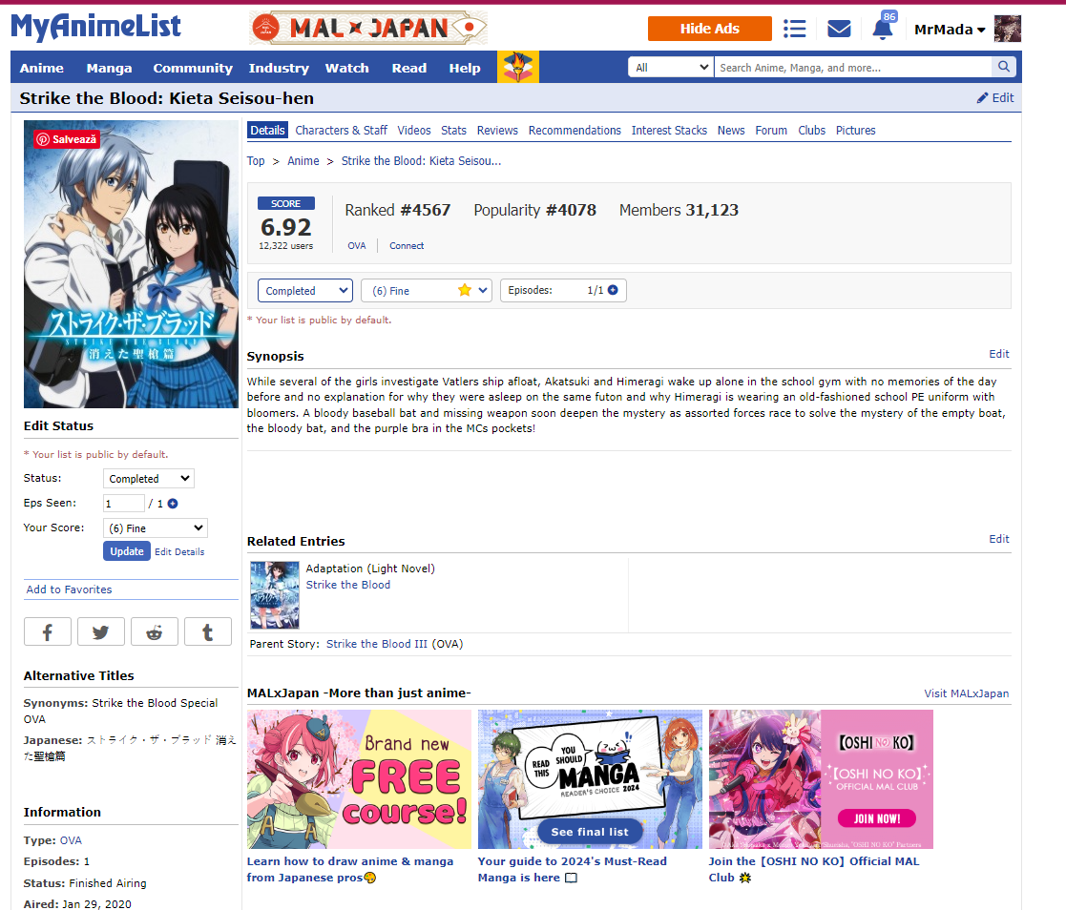Open sidebar Status Completed dropdown
This screenshot has height=910, width=1066.
tap(149, 479)
